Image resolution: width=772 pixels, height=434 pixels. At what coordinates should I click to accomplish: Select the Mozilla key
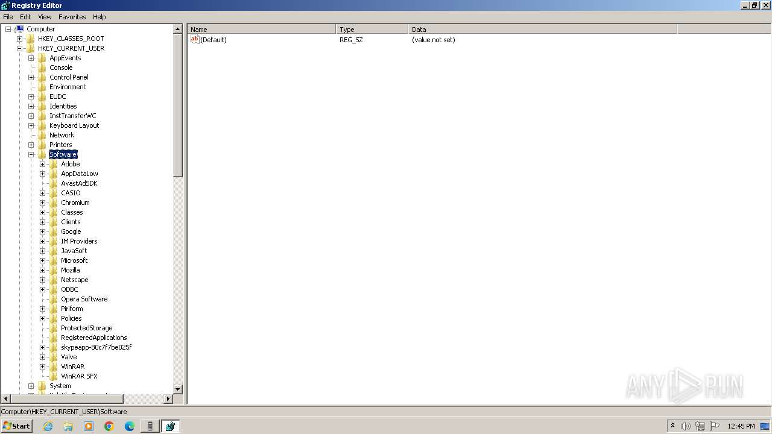(x=70, y=270)
